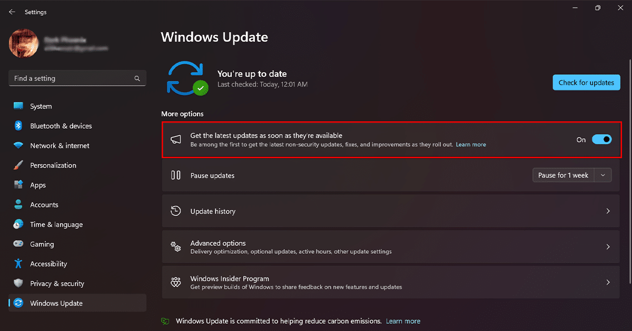Go to Apps settings page

38,185
